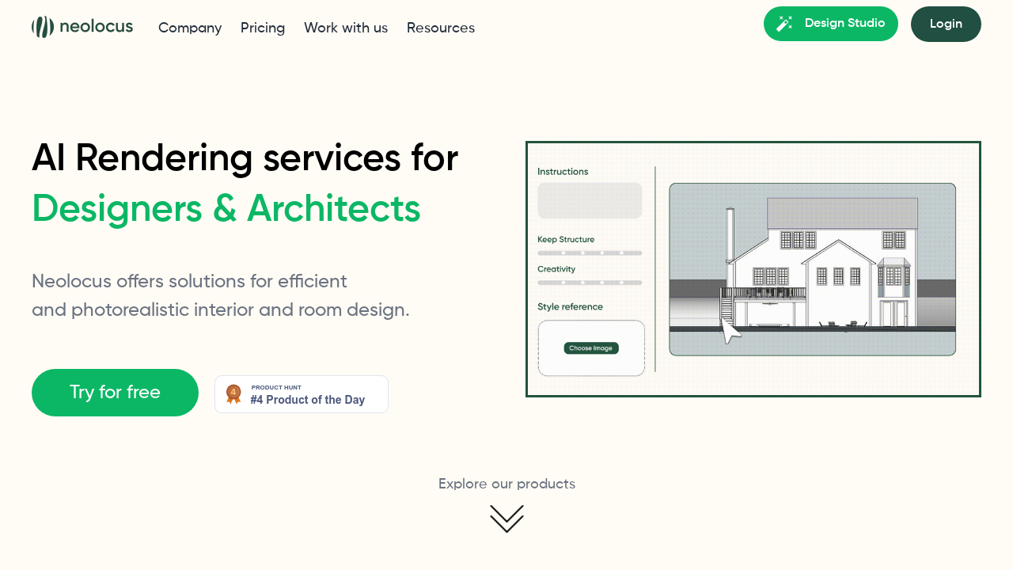
Task: Click the Product Hunt medal badge icon
Action: coord(233,393)
